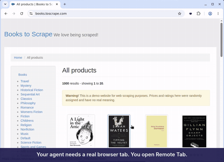
Task: Open the Sequential Art category
Action: click(x=30, y=94)
